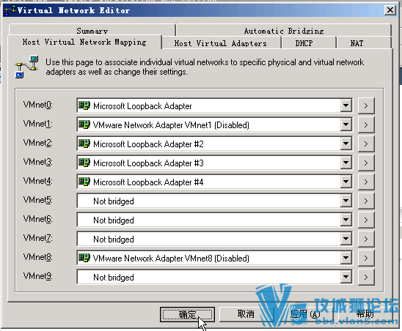Open the VMnet4 adapter dropdown arrow
Viewport: 402px width, 331px height.
coord(346,182)
